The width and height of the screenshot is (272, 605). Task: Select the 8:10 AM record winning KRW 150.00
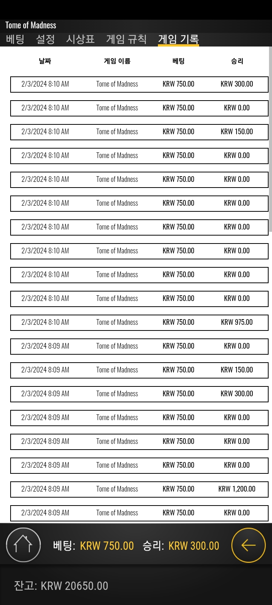tap(139, 132)
